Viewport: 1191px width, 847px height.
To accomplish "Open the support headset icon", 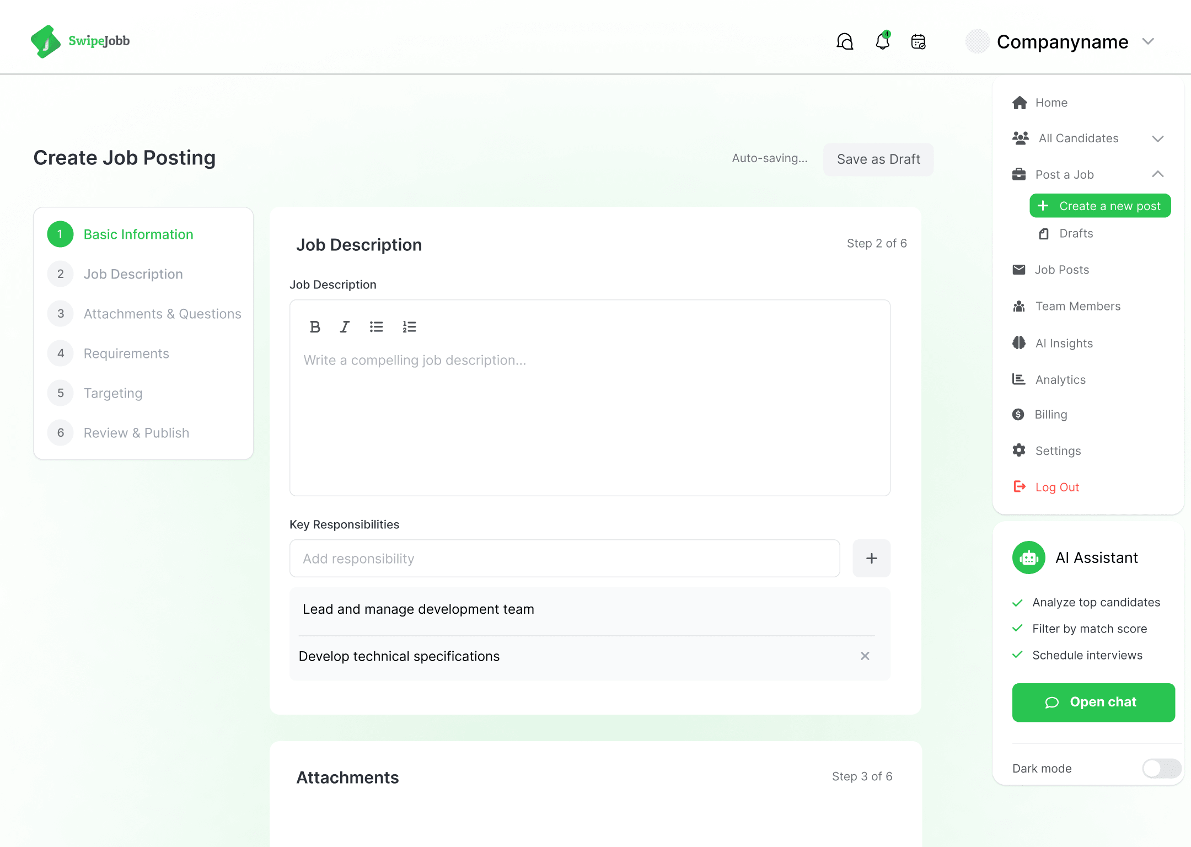I will 845,41.
